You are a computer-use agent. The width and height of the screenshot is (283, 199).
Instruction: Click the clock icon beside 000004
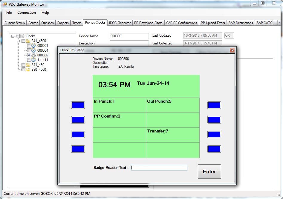tap(34, 50)
